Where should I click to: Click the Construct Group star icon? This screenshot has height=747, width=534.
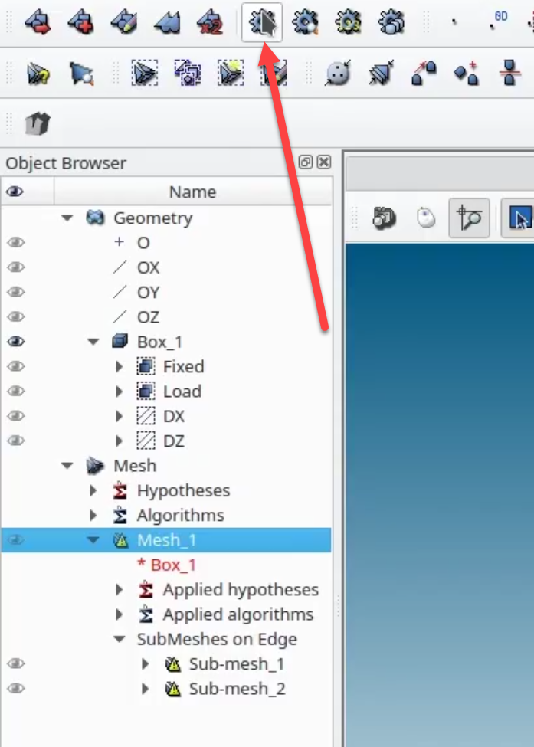click(231, 73)
